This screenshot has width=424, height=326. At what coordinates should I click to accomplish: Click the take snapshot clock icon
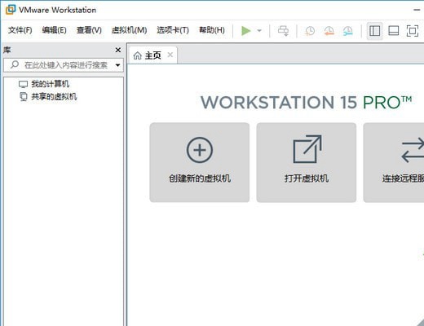tap(310, 31)
